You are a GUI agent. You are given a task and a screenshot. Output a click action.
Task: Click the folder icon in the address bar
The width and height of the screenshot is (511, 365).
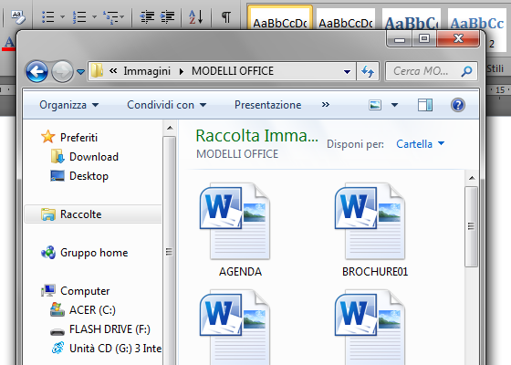(x=97, y=71)
